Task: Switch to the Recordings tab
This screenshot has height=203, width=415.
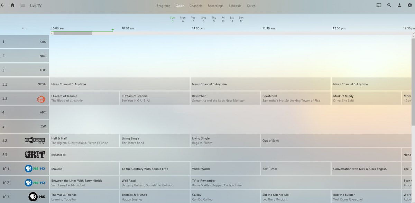Action: [215, 6]
